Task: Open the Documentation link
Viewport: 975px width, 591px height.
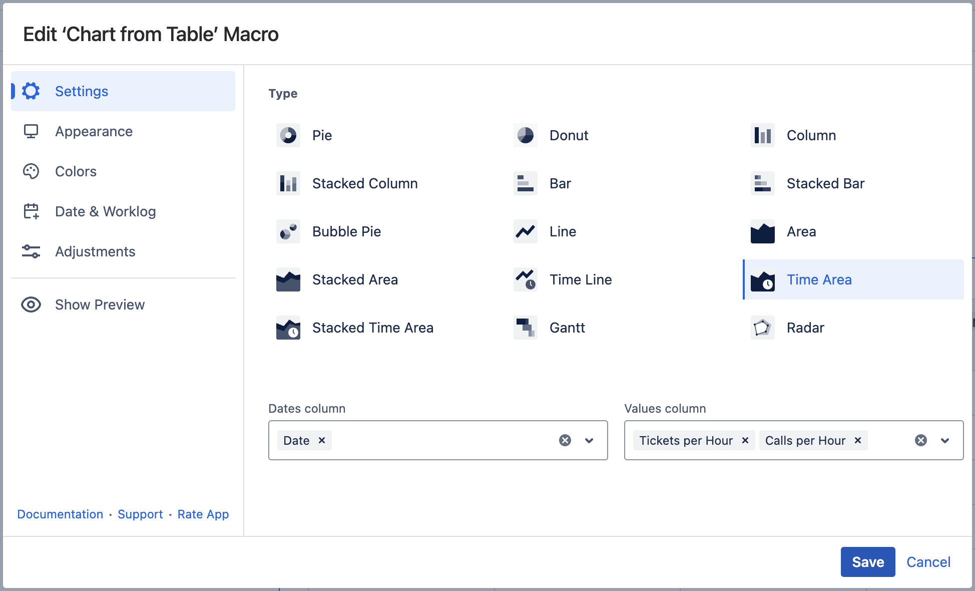Action: [60, 514]
